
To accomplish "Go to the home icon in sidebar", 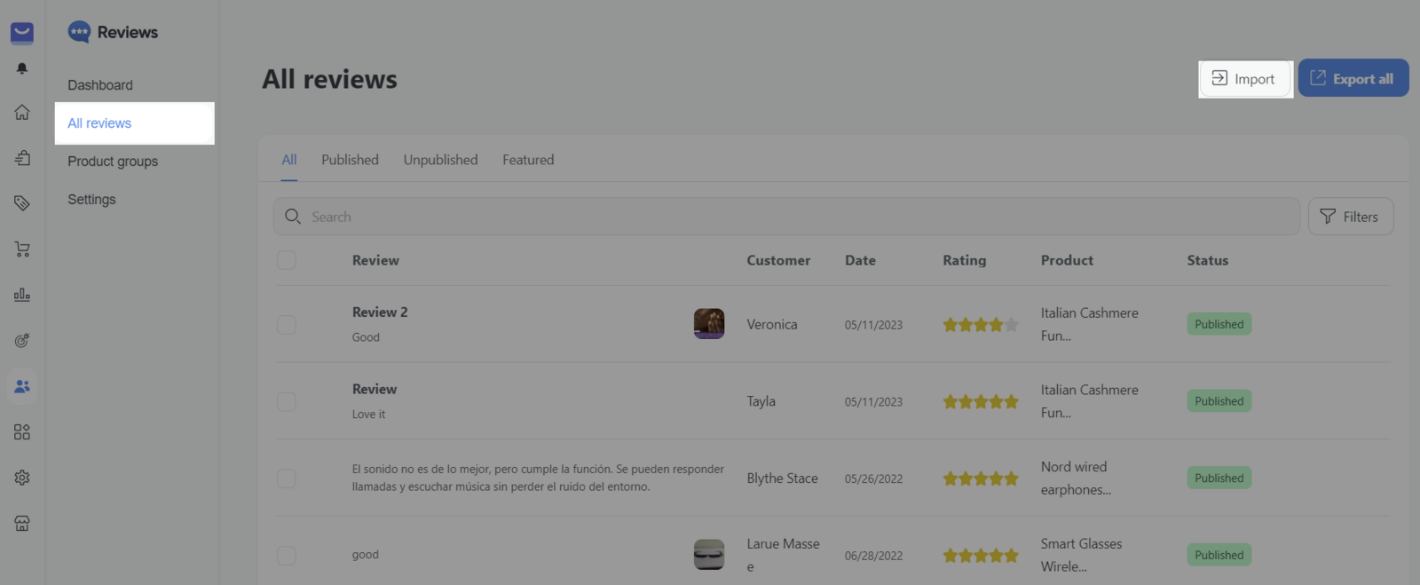I will click(x=22, y=113).
